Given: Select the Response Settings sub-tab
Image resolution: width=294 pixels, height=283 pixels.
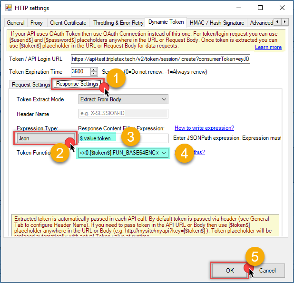Looking at the screenshot, I should 77,84.
